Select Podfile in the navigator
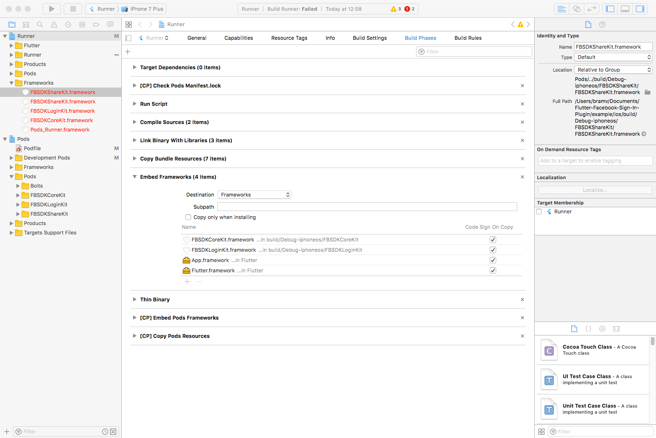Viewport: 656px width, 438px height. (x=32, y=148)
